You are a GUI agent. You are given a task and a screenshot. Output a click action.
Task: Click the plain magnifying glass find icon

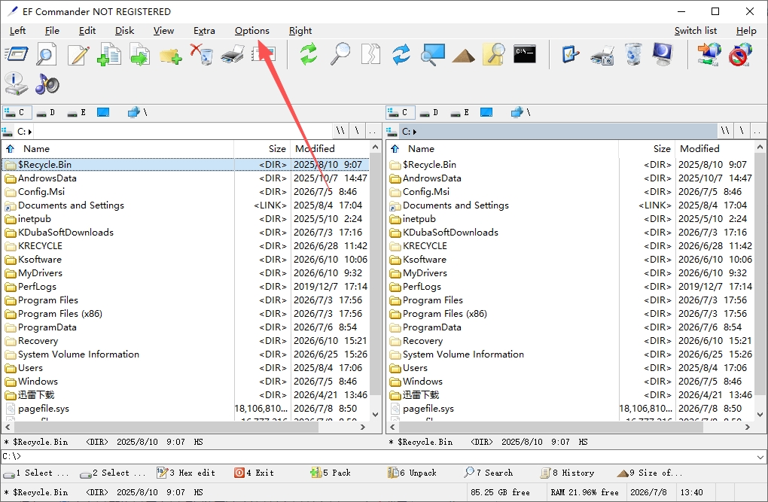[340, 54]
